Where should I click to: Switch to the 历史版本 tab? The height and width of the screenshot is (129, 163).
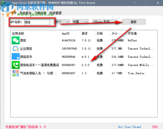[25, 13]
